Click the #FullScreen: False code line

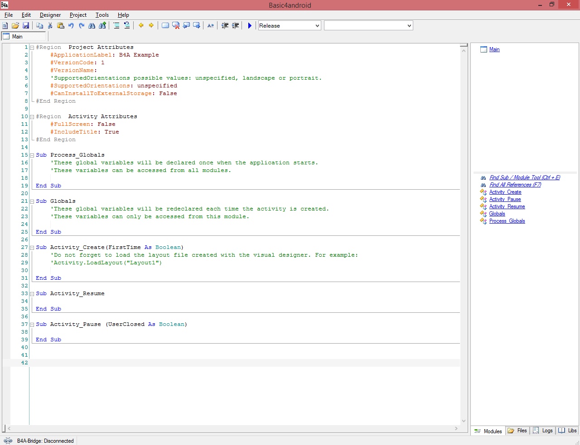pyautogui.click(x=83, y=124)
